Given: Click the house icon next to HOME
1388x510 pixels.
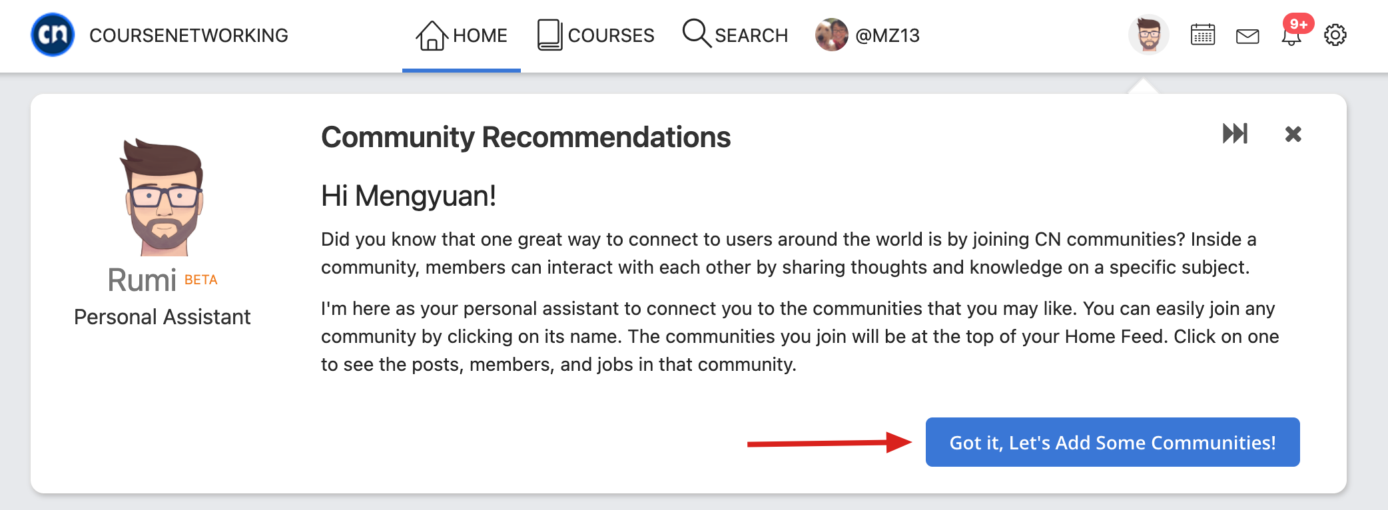Looking at the screenshot, I should pos(431,35).
